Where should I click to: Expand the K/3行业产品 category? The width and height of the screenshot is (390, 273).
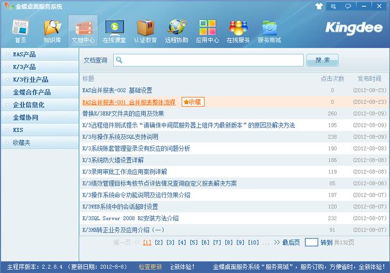tap(40, 80)
